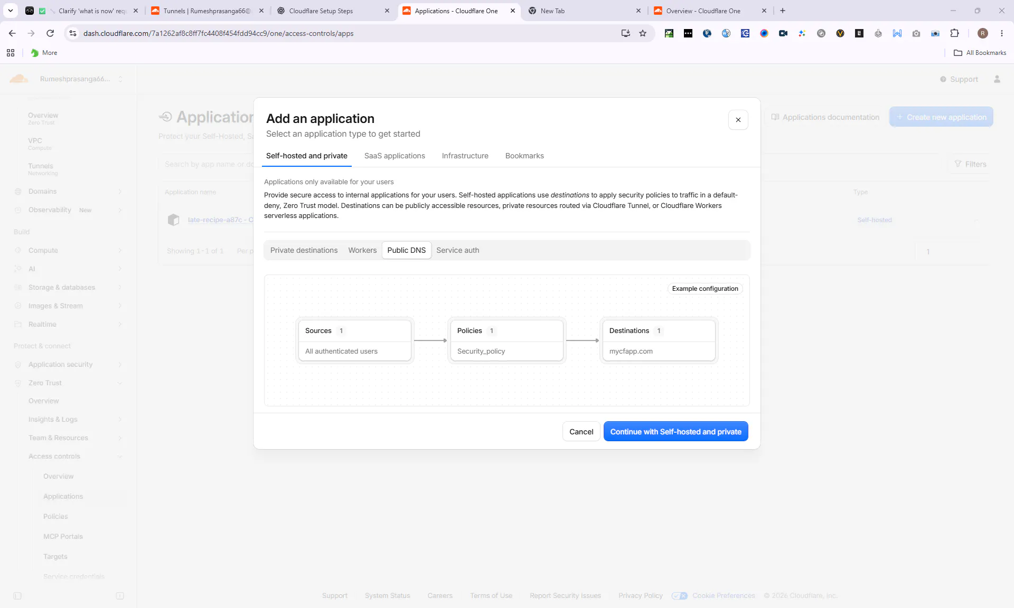Open Chrome three-dot menu
The width and height of the screenshot is (1014, 608).
coord(1002,33)
